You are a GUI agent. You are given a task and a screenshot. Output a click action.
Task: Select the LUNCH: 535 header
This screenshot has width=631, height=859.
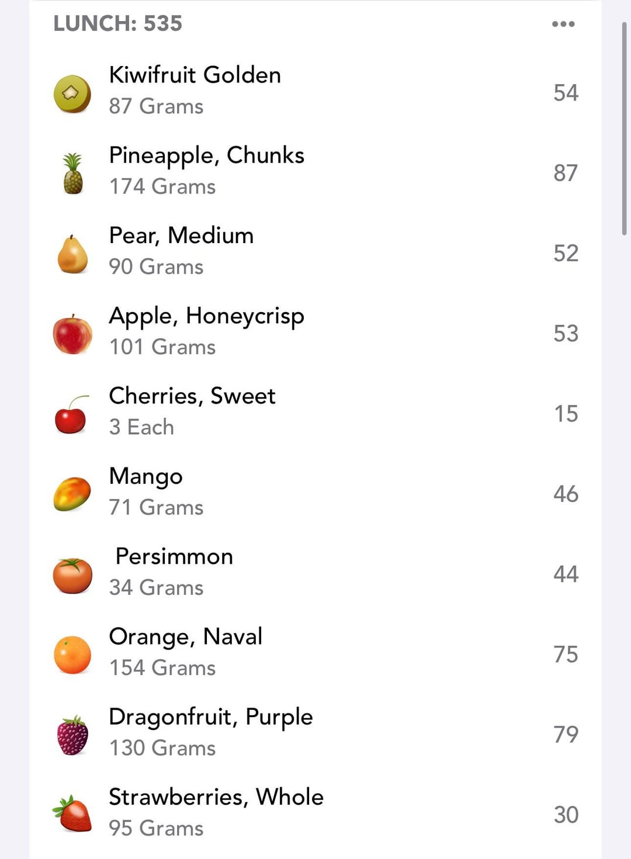(x=118, y=23)
